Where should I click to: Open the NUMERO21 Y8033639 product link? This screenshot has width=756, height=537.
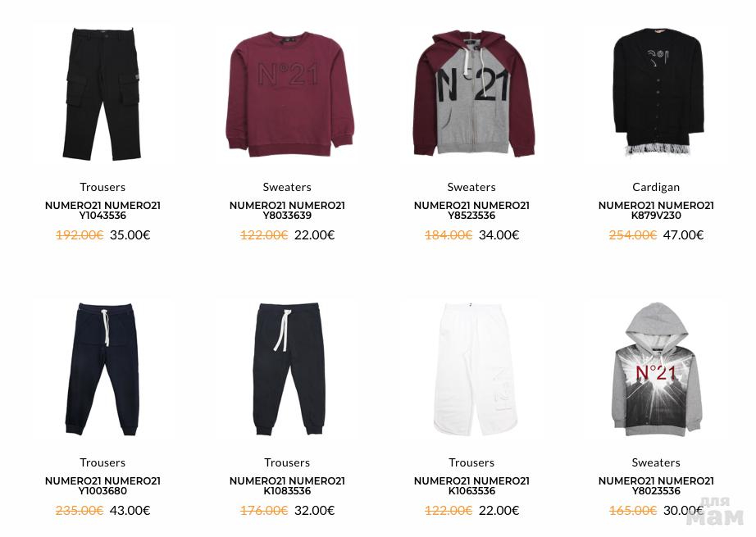point(287,211)
